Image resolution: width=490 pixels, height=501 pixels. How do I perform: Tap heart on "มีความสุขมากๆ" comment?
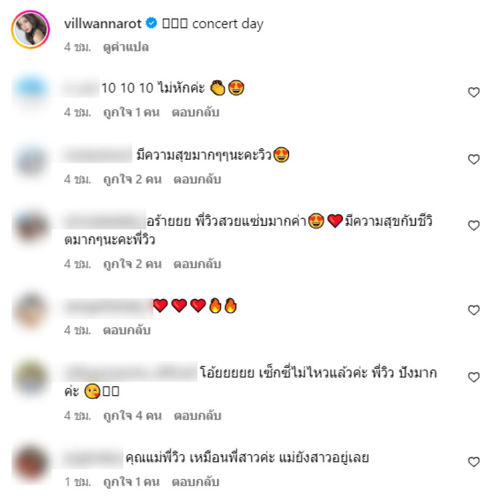pos(473,159)
